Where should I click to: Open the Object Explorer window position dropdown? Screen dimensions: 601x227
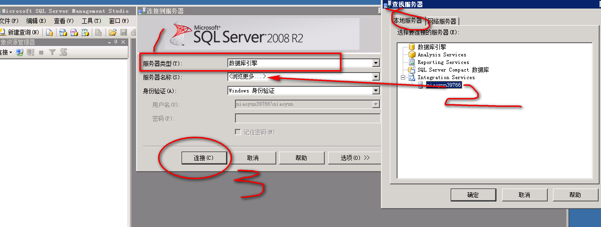[109, 43]
